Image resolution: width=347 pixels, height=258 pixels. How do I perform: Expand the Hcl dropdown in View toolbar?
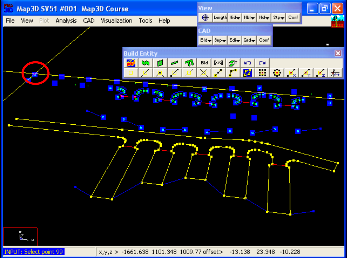tap(264, 18)
